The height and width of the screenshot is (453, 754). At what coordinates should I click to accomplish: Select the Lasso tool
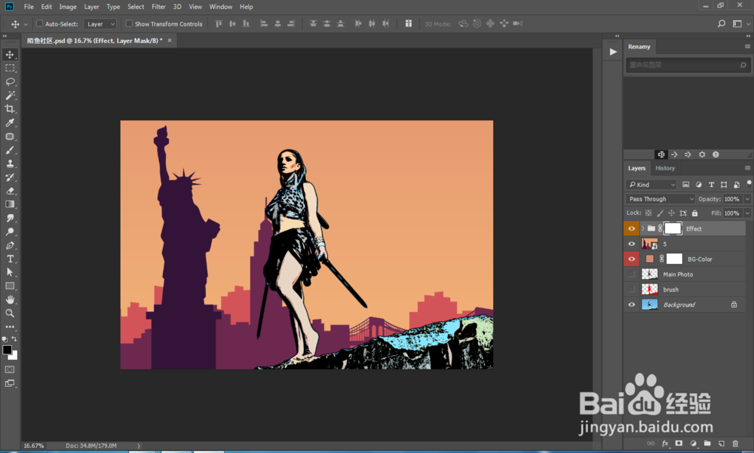10,81
